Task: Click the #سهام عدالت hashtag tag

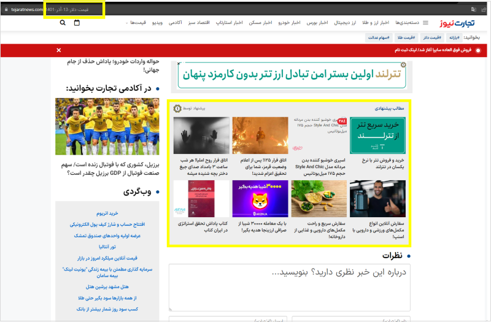Action: [381, 37]
